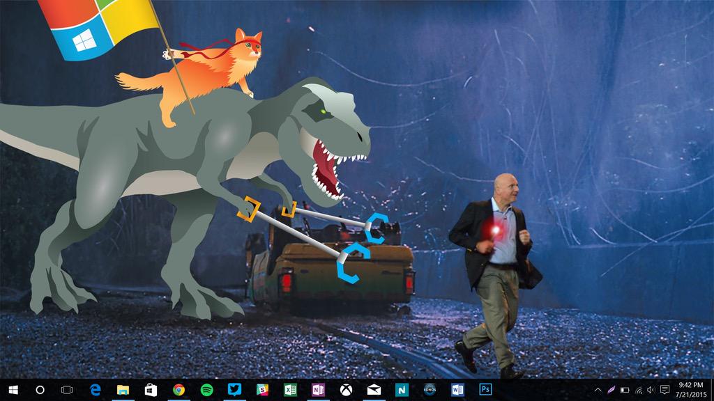
Task: Open the volume control speaker icon
Action: (x=651, y=390)
